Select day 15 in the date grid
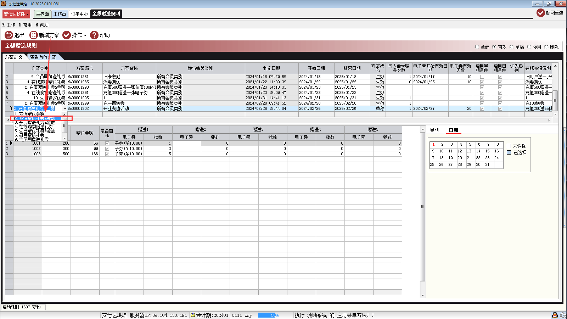 488,151
